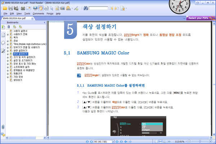Image resolution: width=216 pixels, height=144 pixels.
Task: Open the Edit menu
Action: 12,13
